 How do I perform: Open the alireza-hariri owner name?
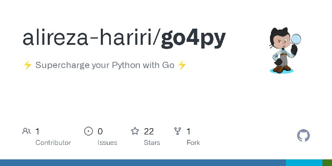pyautogui.click(x=87, y=38)
